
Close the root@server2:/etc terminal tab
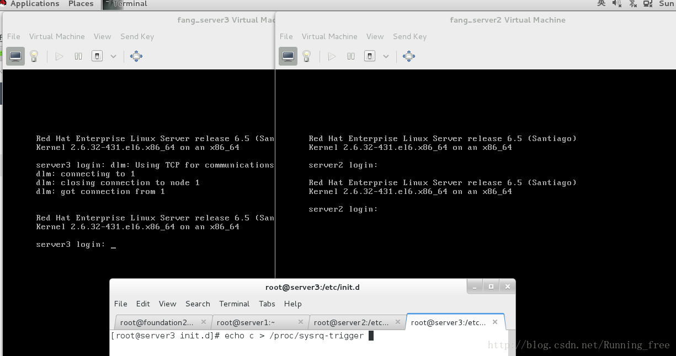point(398,322)
